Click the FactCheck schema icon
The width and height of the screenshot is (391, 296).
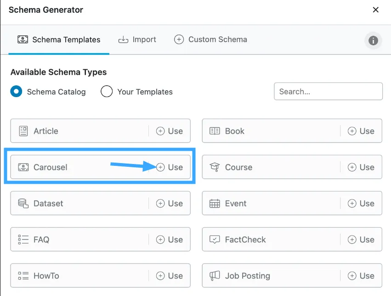tap(215, 240)
